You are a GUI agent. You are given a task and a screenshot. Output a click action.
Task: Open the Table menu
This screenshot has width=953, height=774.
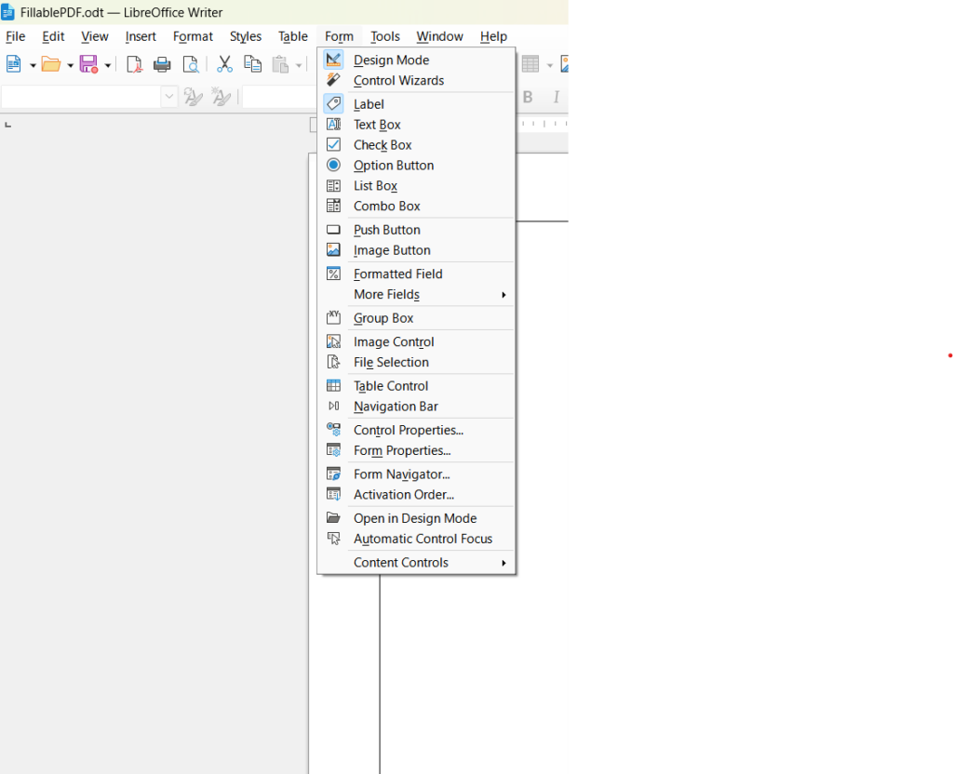pos(293,36)
